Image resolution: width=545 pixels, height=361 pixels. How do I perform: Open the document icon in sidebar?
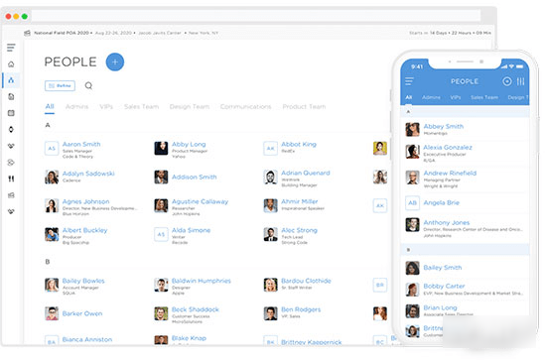11,97
